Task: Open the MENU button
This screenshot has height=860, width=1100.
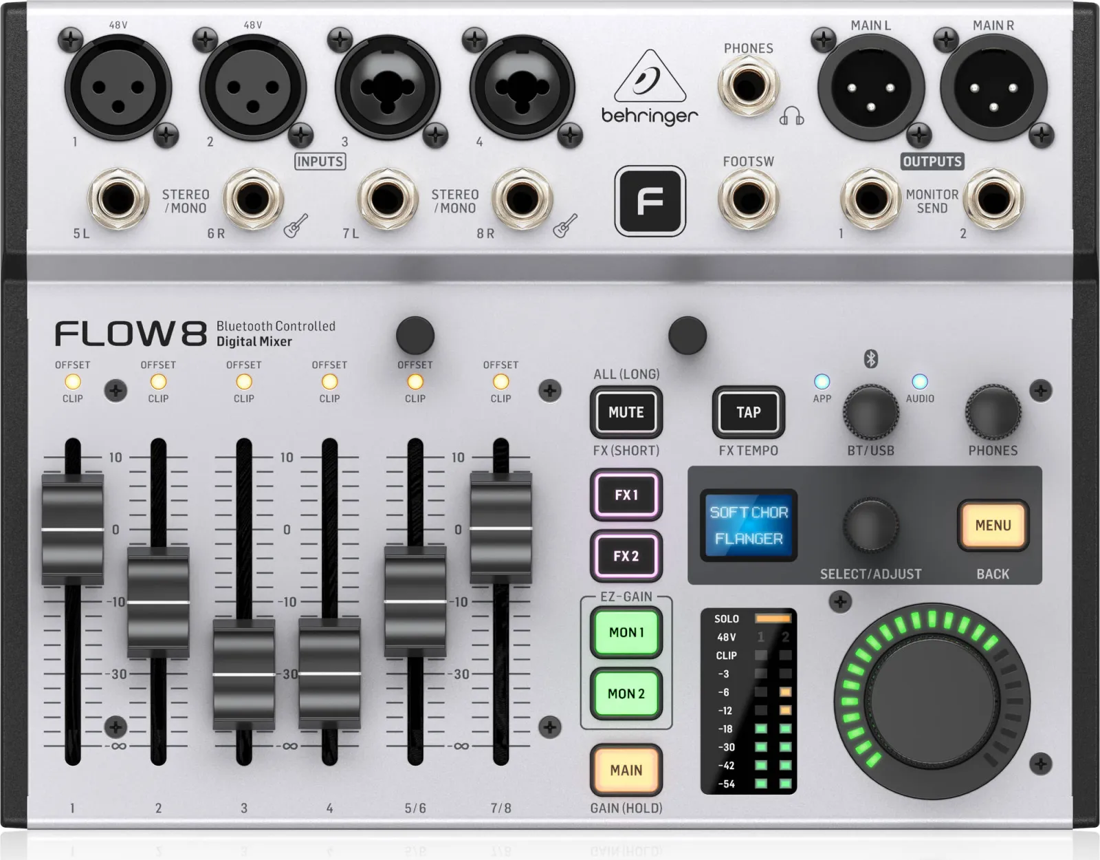Action: [x=993, y=526]
